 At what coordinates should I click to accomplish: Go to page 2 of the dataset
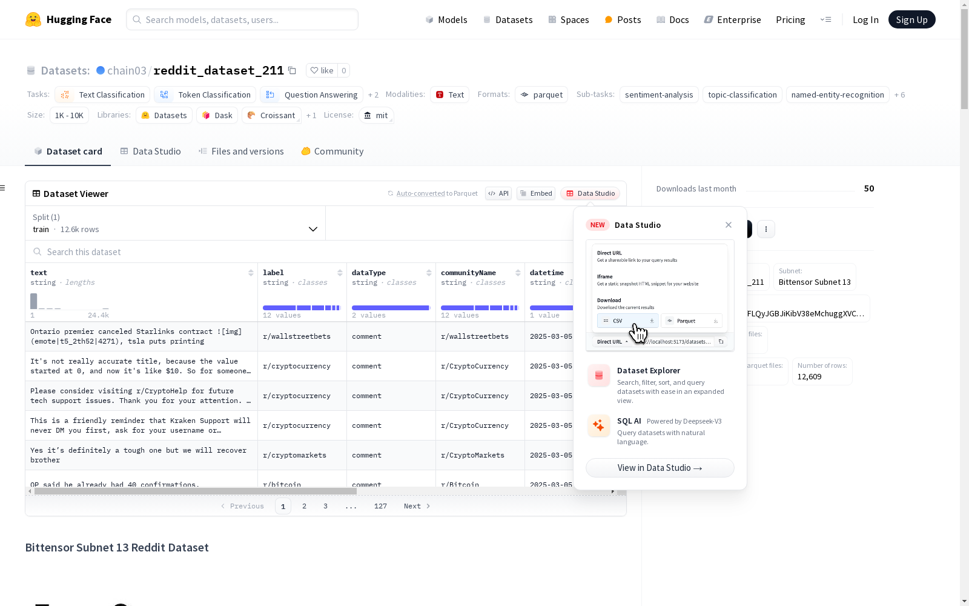(x=304, y=506)
